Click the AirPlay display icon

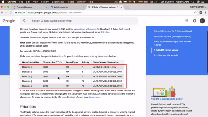pos(125,2)
